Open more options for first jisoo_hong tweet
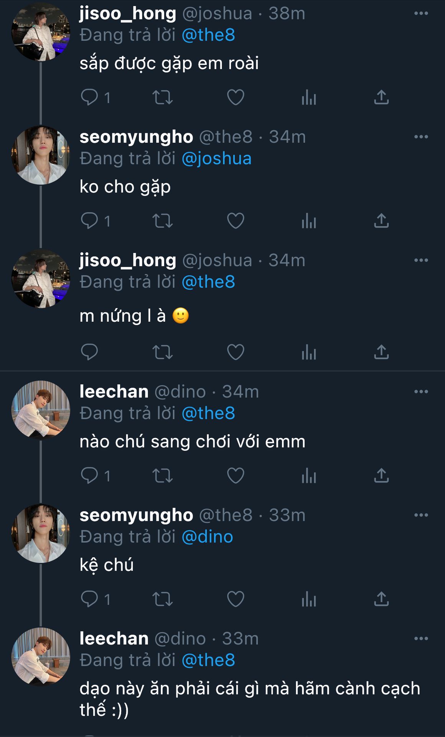The image size is (445, 737). point(421,13)
